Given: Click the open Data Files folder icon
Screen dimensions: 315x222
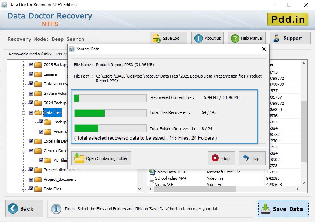Looking at the screenshot, I should [x=38, y=112].
